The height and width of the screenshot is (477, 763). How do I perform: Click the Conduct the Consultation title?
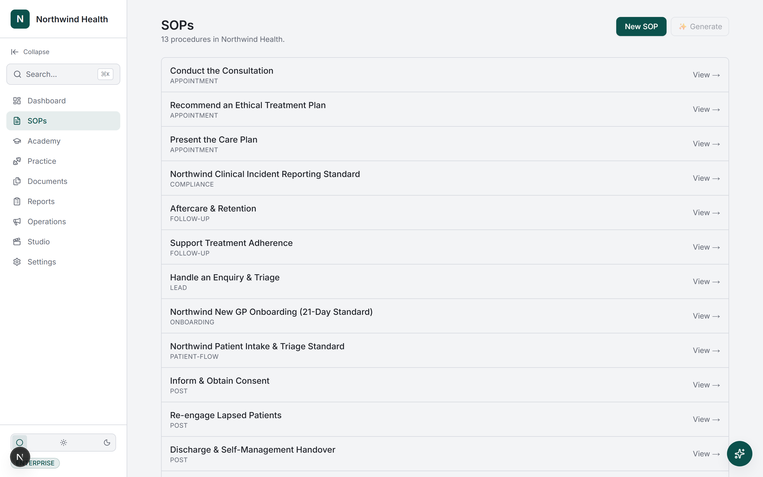pos(221,71)
